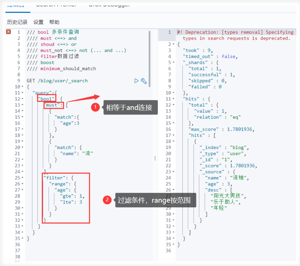Collapse the "hits" object at response line 11
Screen dimensions: 300x266
coord(173,99)
